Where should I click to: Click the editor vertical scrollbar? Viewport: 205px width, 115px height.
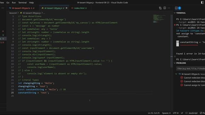(x=172, y=41)
